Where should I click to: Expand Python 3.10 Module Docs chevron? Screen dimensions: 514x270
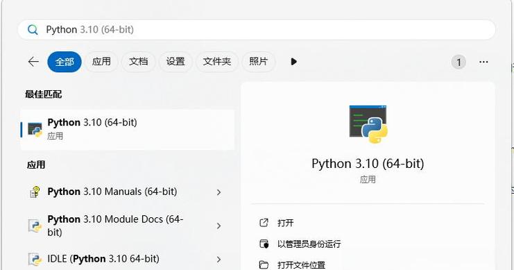click(219, 226)
